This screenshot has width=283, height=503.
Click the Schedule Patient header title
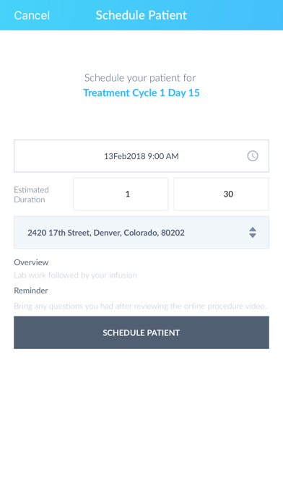(141, 15)
